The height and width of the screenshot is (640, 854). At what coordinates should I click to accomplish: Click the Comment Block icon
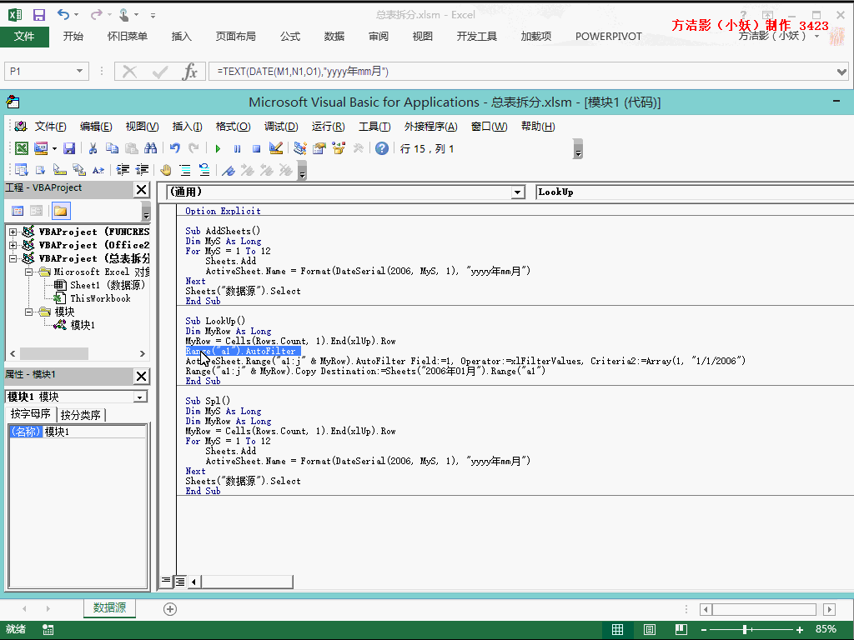(185, 170)
